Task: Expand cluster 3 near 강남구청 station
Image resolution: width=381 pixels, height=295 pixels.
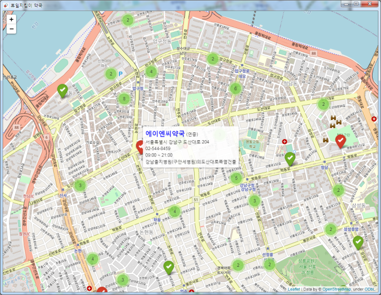Action: pyautogui.click(x=254, y=201)
